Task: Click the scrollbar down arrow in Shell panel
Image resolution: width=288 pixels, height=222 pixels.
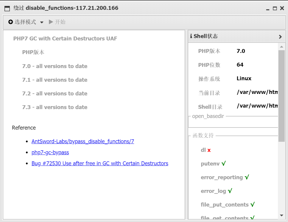Action: (281, 215)
